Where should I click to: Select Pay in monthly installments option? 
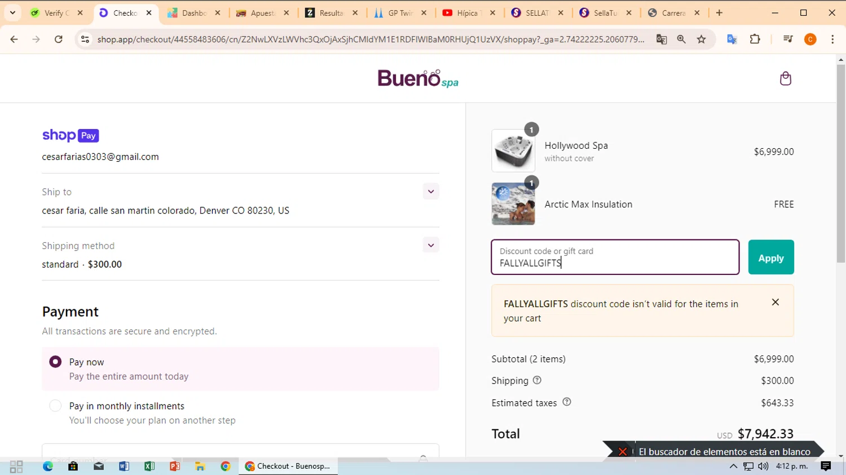click(x=55, y=406)
